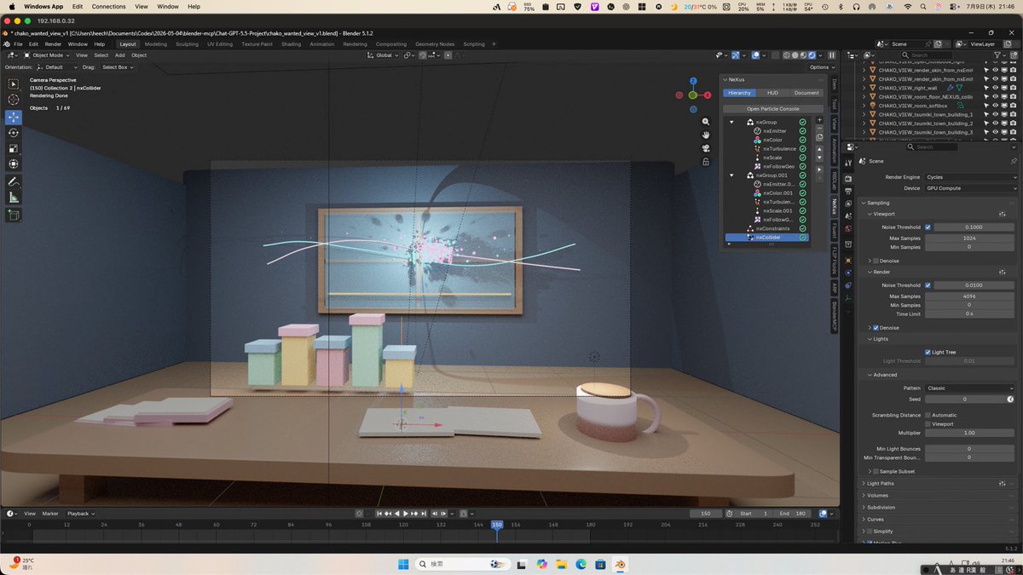Collapse the Sampling panel
Screen dimensions: 1023x575
878,203
